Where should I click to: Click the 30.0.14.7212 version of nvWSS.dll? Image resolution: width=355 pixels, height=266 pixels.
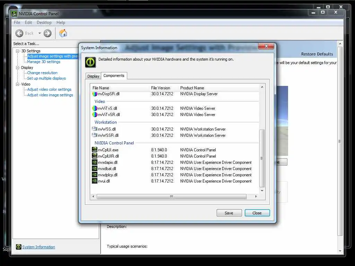point(162,129)
